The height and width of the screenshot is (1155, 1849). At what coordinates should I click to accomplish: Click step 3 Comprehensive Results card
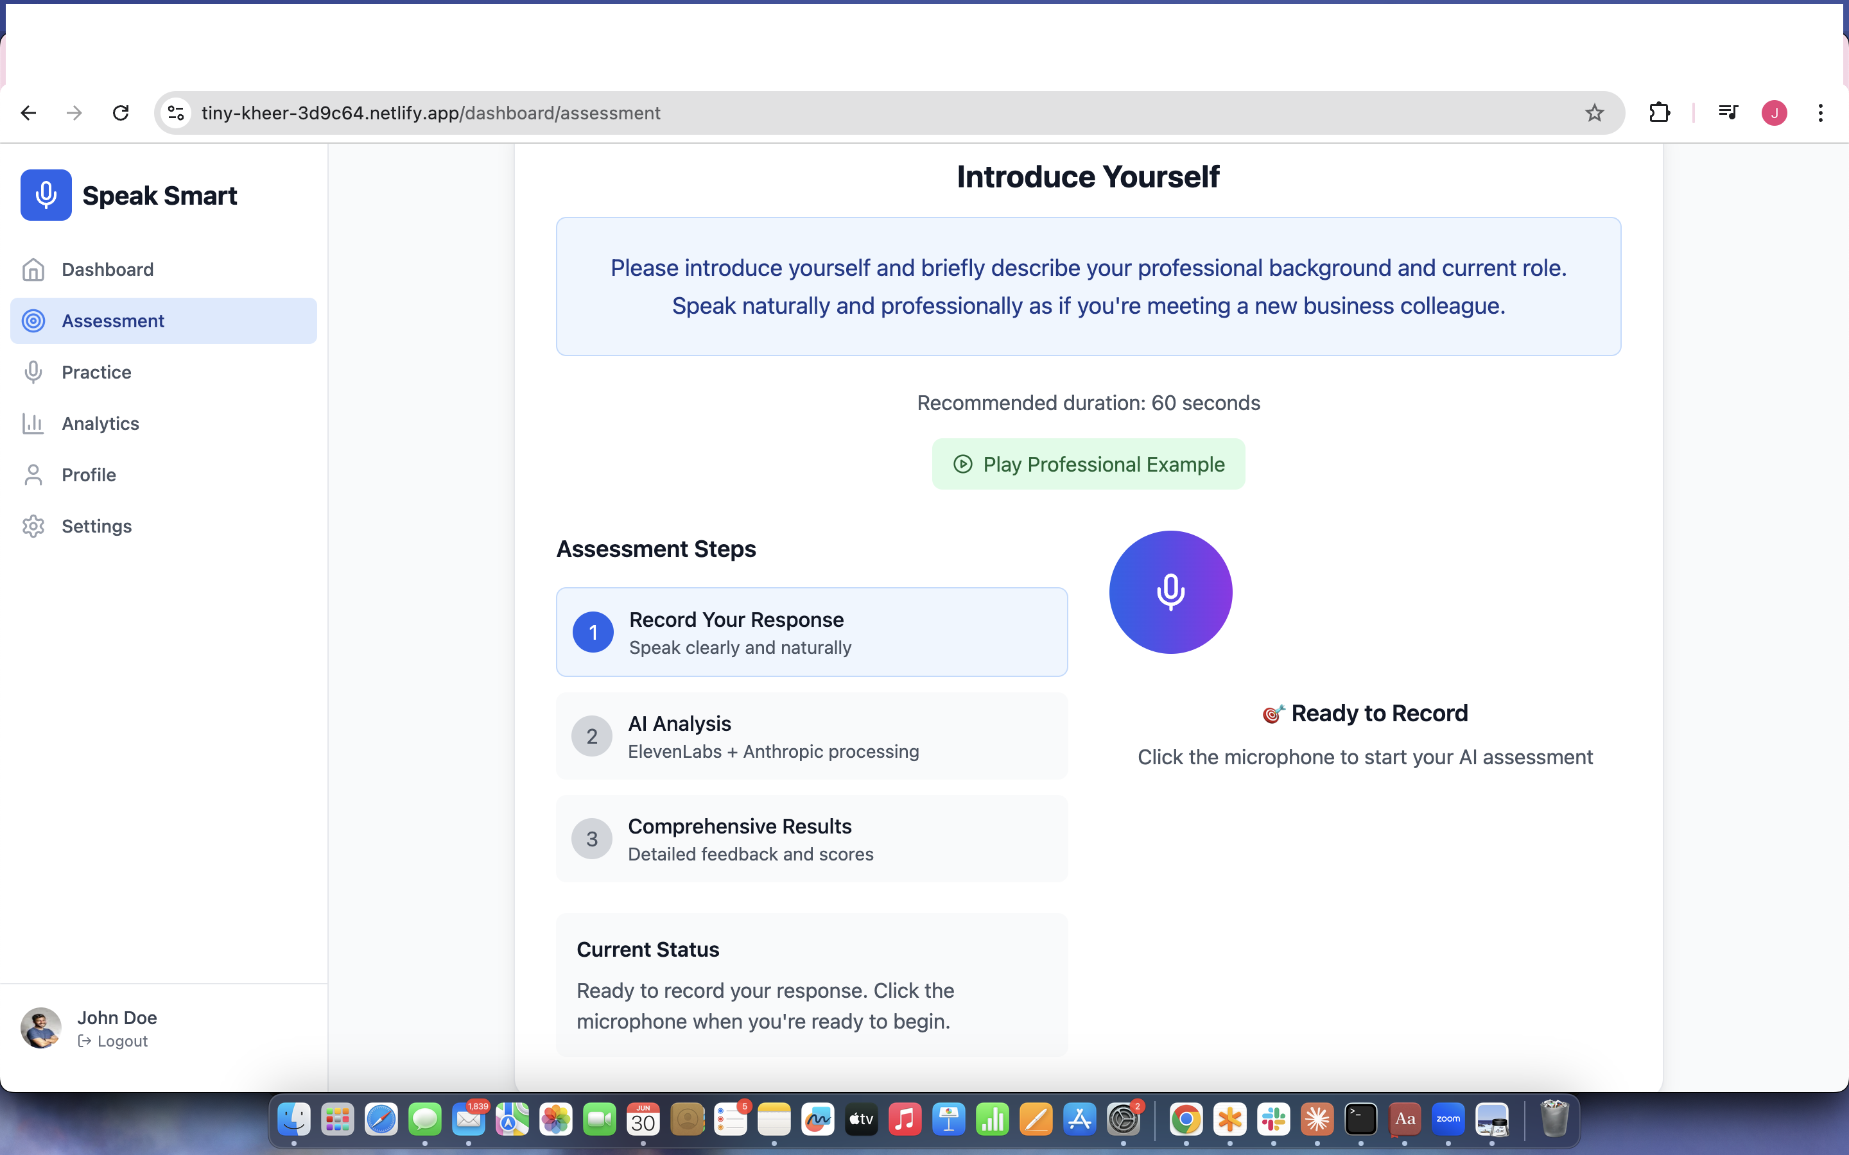(x=812, y=839)
